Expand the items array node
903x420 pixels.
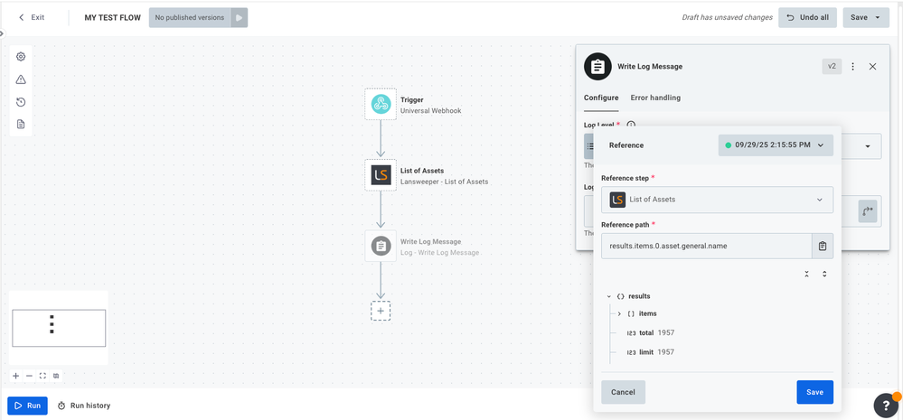(x=619, y=313)
